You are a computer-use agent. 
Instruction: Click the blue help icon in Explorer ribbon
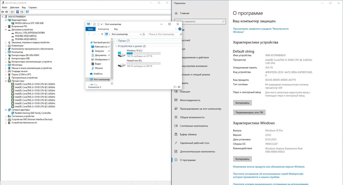(180, 29)
